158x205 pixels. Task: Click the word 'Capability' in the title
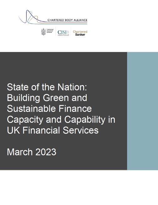point(85,120)
